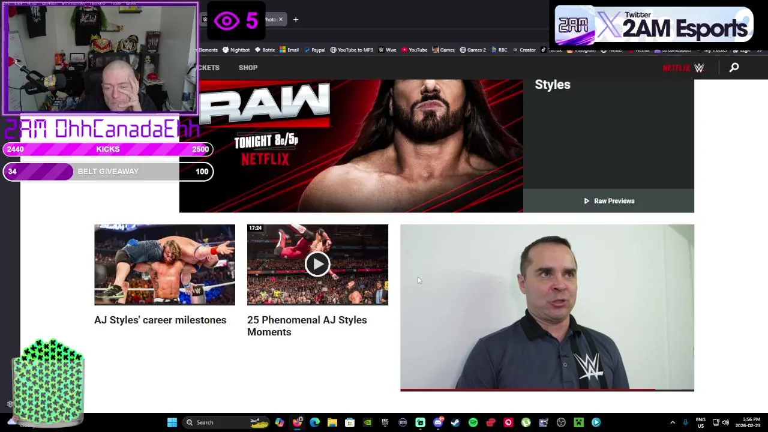768x432 pixels.
Task: Open Firefox from the taskbar
Action: tap(297, 422)
